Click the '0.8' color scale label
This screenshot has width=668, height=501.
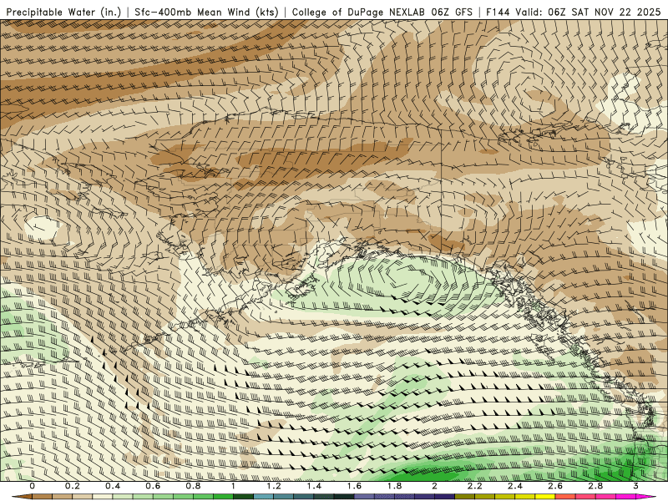point(194,486)
